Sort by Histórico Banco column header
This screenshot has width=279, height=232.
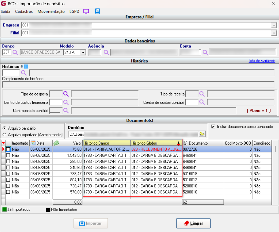(107, 143)
